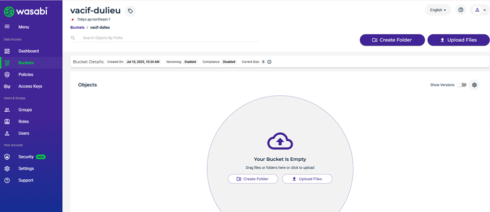Viewport: 490px width, 212px height.
Task: Open the English language dropdown
Action: point(438,10)
